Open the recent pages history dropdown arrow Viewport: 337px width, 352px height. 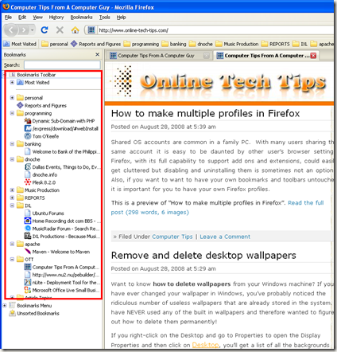point(33,30)
